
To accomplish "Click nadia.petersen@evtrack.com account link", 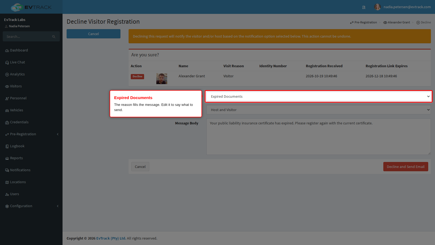I will tap(407, 7).
